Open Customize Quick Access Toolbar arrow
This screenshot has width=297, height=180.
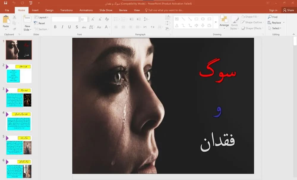pos(39,3)
